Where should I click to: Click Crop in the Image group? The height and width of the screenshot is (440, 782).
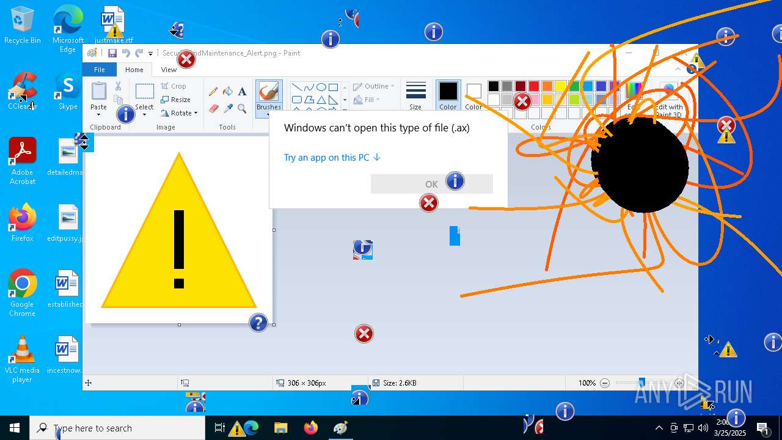coord(174,86)
